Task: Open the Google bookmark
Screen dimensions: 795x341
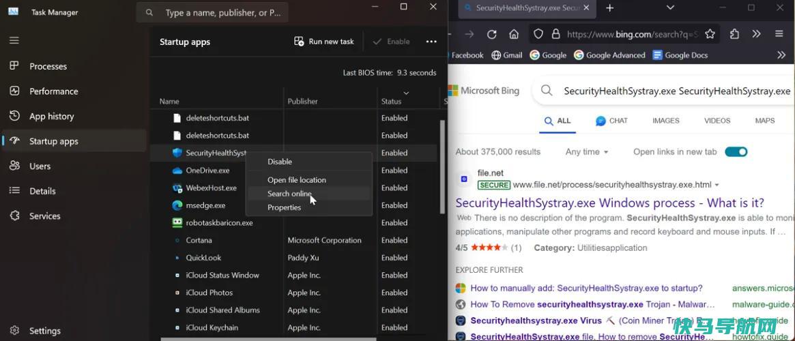Action: click(548, 55)
